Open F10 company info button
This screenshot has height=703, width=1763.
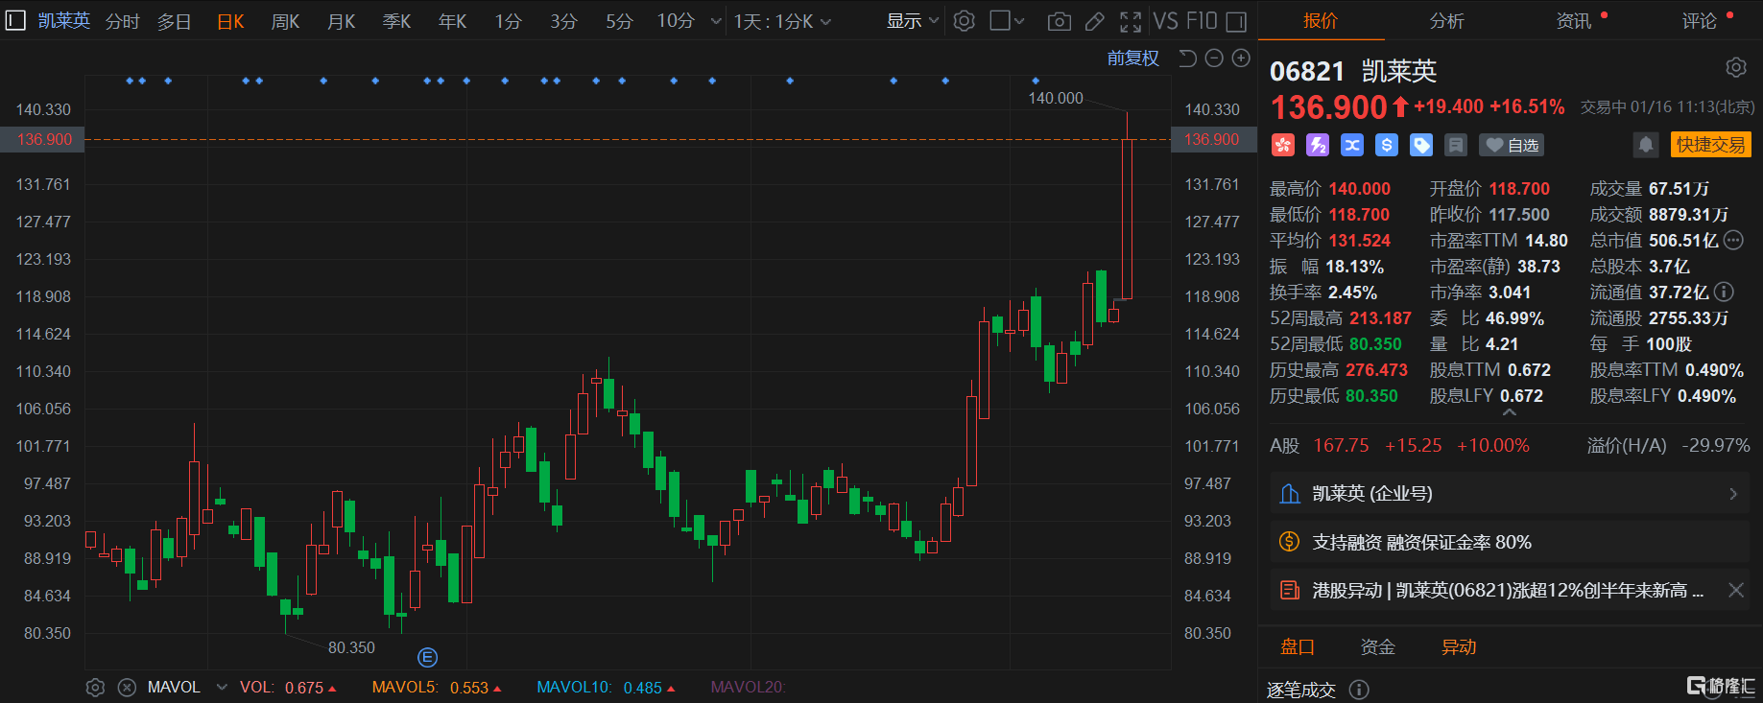click(1202, 21)
